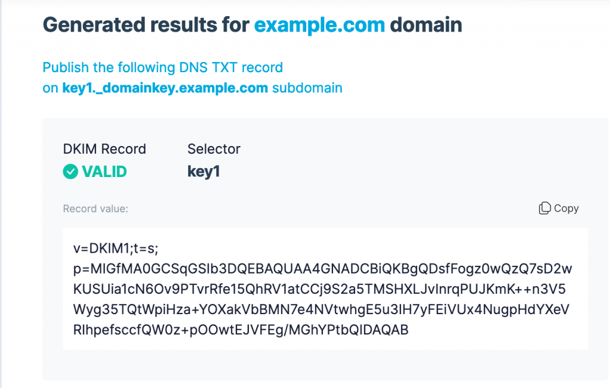The image size is (610, 388).
Task: Click the record line starting with KUSUia1cN6
Action: coord(319,289)
